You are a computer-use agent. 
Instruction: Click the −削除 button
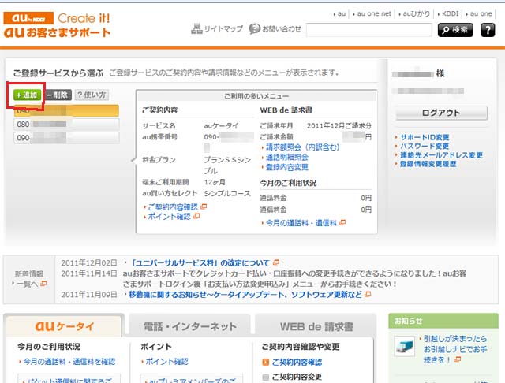click(58, 95)
